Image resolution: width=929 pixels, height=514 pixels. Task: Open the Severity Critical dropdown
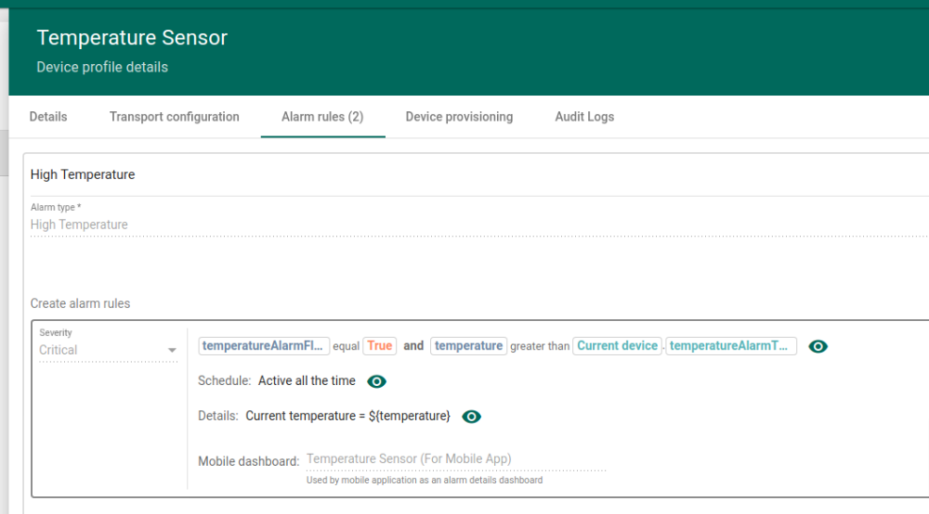click(108, 350)
